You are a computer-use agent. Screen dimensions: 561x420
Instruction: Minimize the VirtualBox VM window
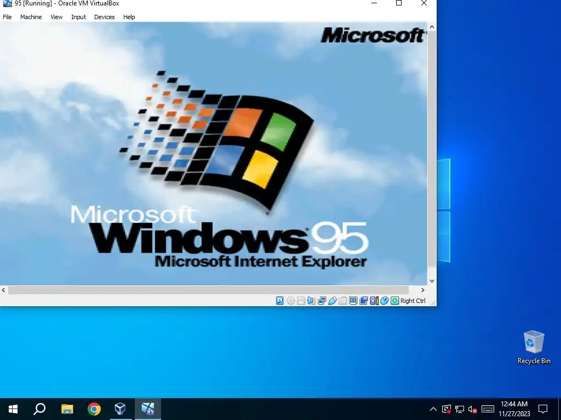pyautogui.click(x=374, y=3)
